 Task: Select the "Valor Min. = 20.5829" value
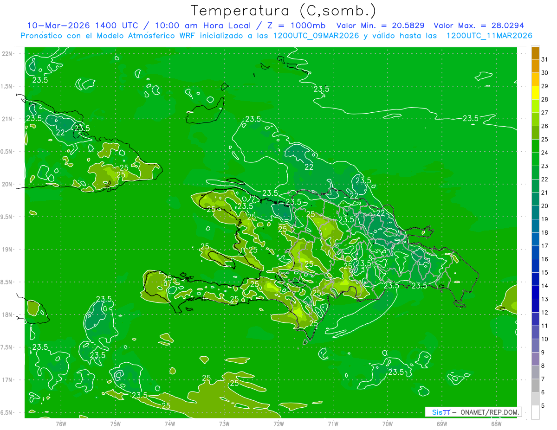[x=380, y=26]
